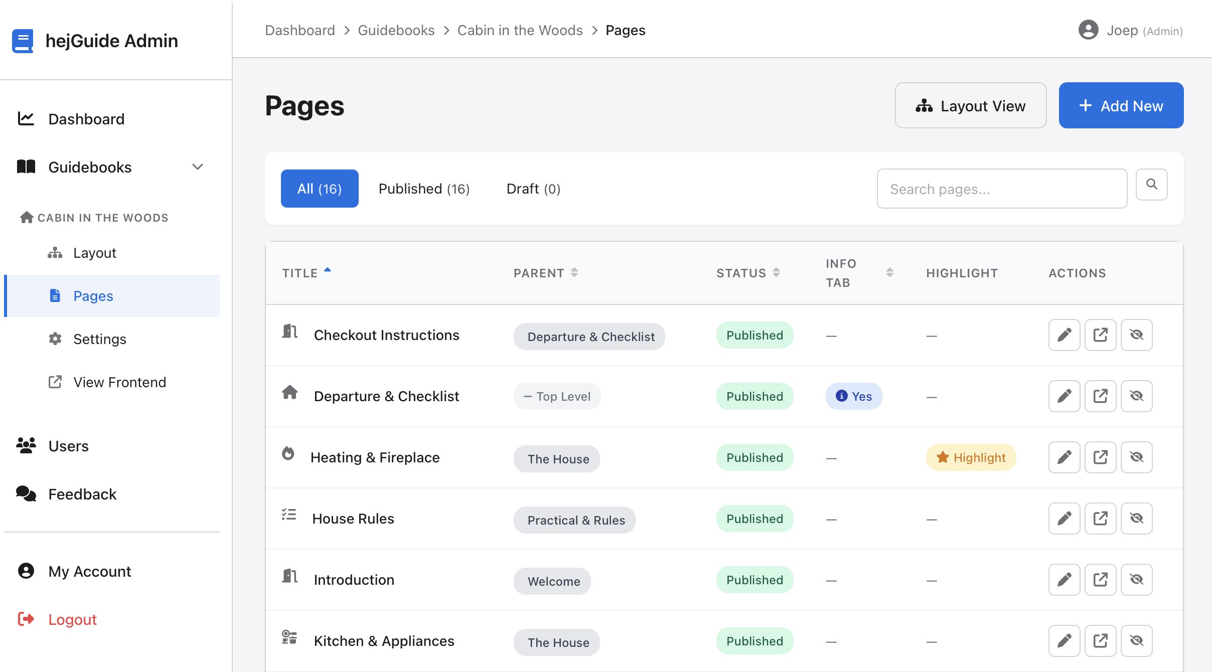
Task: Collapse the Guidebooks section chevron
Action: point(197,166)
